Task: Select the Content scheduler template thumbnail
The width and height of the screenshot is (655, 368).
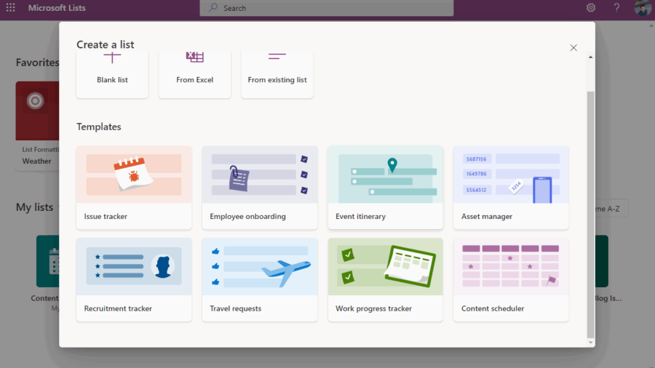Action: [x=512, y=267]
